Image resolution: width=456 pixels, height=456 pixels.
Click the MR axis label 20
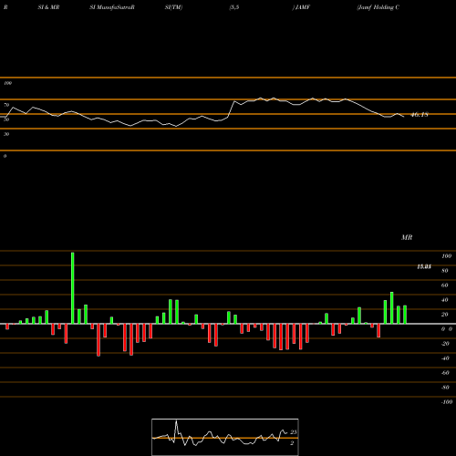pos(445,315)
